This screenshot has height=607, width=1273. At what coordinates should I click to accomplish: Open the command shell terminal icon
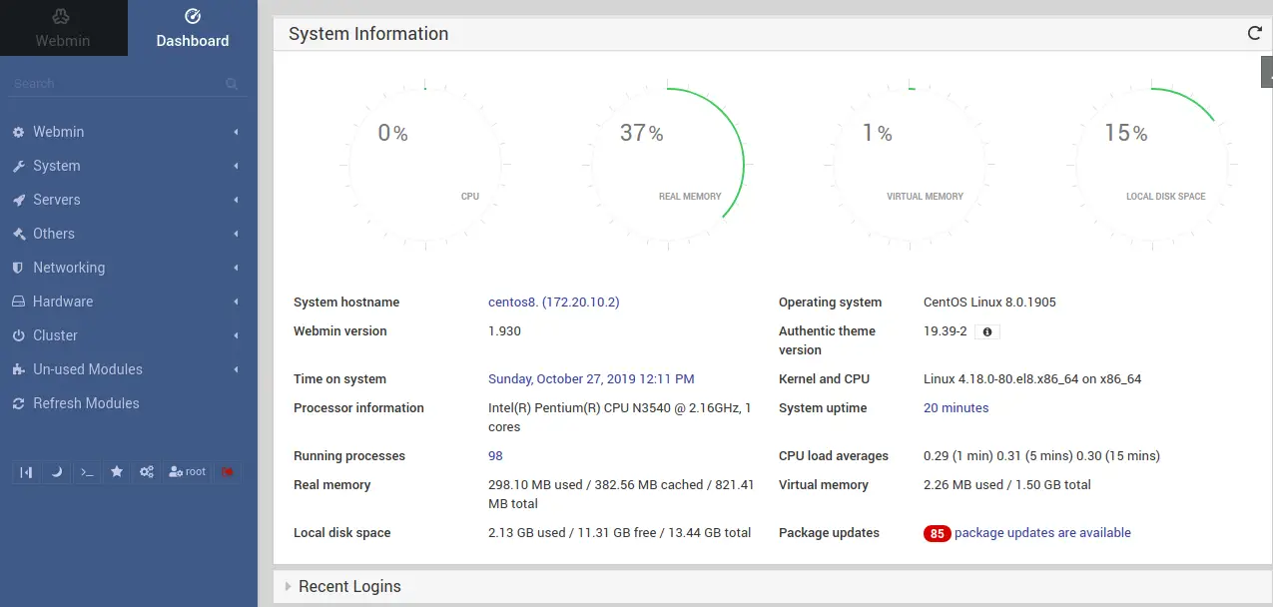click(87, 471)
